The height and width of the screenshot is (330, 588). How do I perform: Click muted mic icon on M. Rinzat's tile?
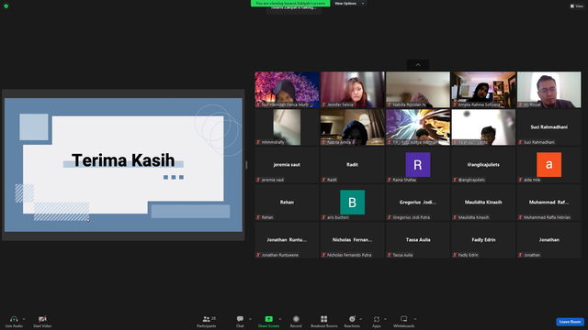click(521, 104)
